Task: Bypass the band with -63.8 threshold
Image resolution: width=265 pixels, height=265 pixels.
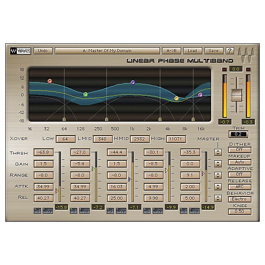Action: pyautogui.click(x=48, y=211)
